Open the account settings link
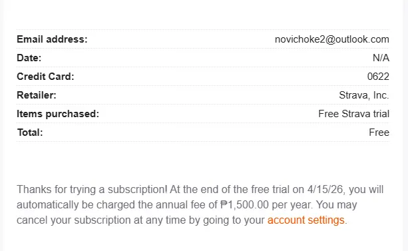408x251 pixels. [x=306, y=220]
